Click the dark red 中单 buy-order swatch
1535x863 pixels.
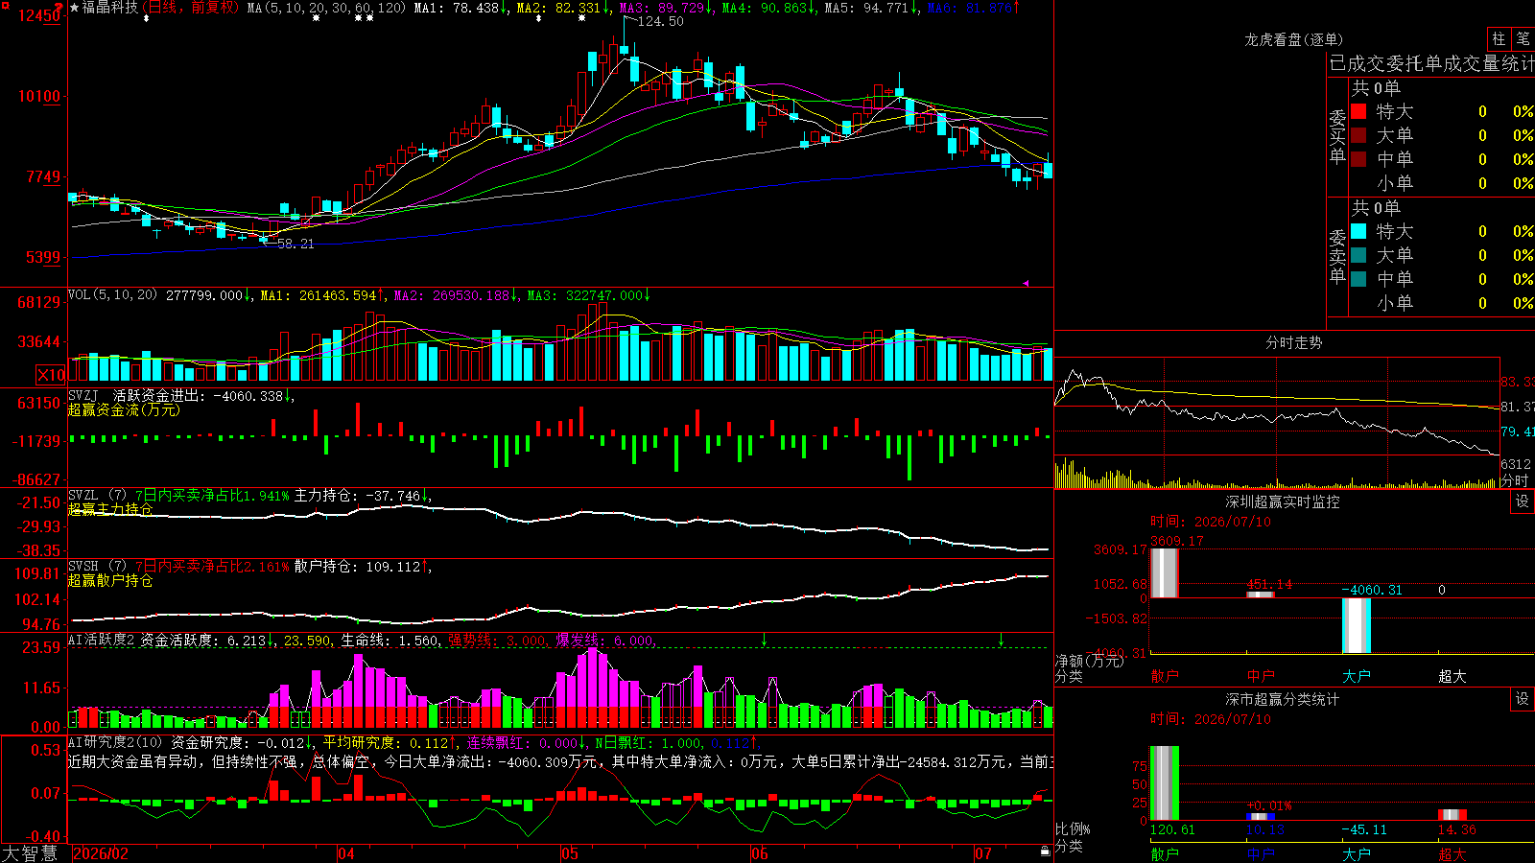coord(1358,159)
